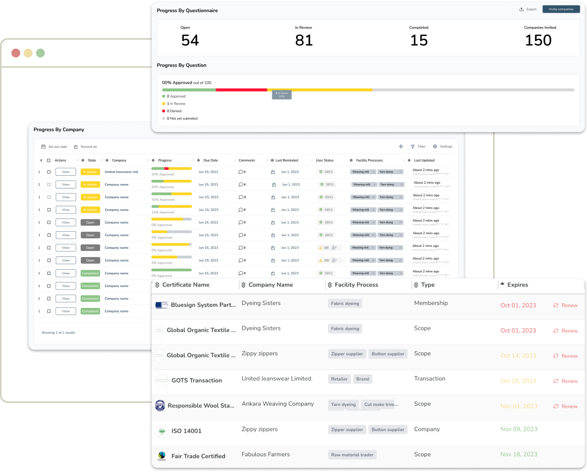Click the Remind all bell icon

click(x=76, y=147)
